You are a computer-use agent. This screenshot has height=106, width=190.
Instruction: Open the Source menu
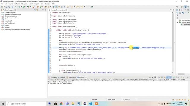coord(11,4)
